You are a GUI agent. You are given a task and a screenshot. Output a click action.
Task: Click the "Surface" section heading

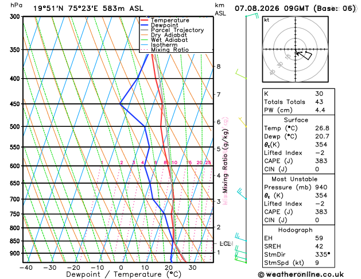pos(296,120)
